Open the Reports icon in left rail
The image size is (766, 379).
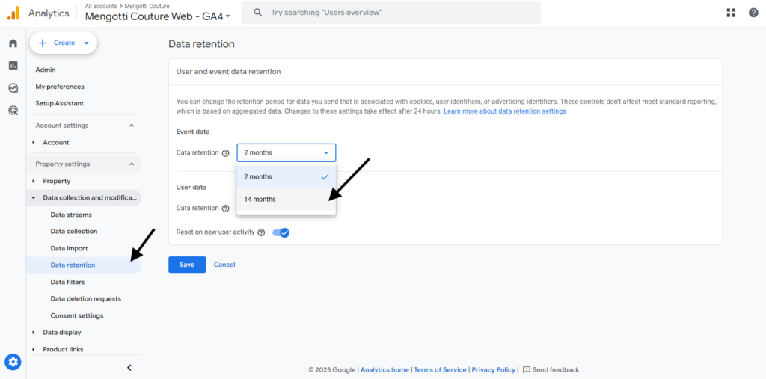[x=13, y=66]
